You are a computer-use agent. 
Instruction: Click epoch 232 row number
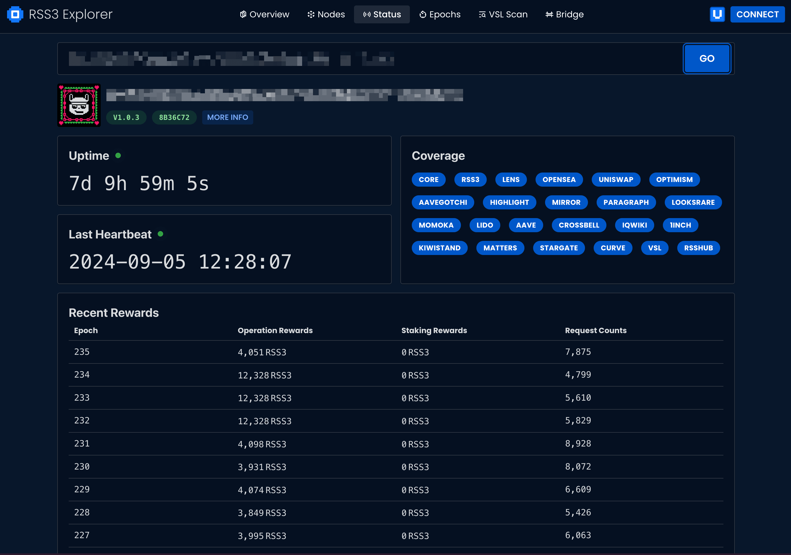82,420
